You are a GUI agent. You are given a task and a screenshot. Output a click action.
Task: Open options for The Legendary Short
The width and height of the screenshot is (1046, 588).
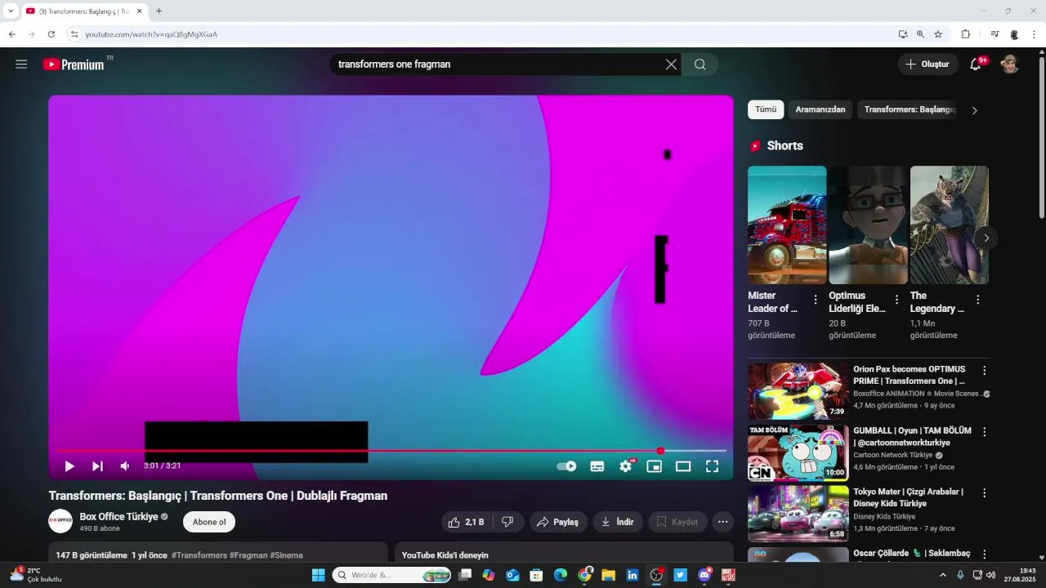click(x=978, y=300)
